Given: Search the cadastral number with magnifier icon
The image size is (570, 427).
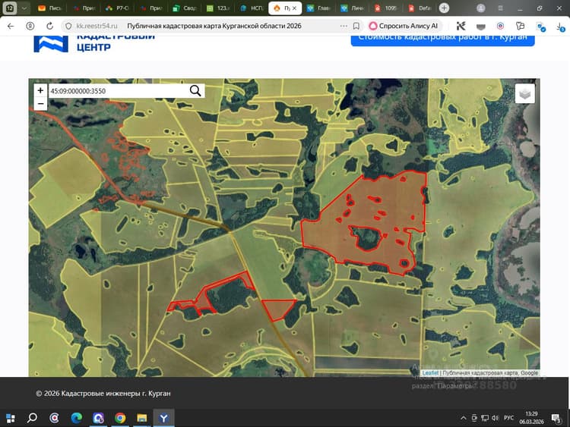Looking at the screenshot, I should (195, 91).
